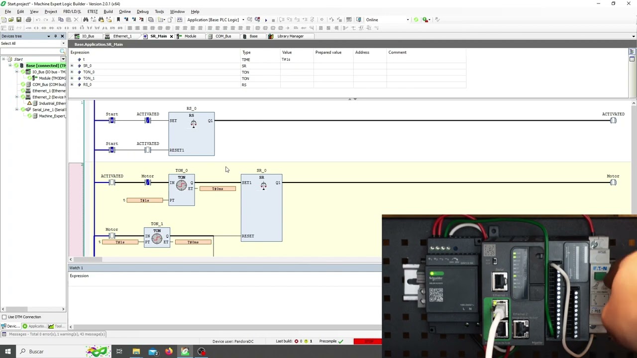637x358 pixels.
Task: Click the Mail taskbar icon
Action: [x=153, y=352]
